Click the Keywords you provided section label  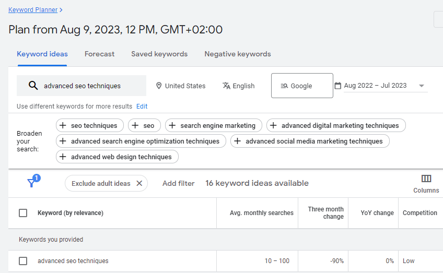pos(51,240)
